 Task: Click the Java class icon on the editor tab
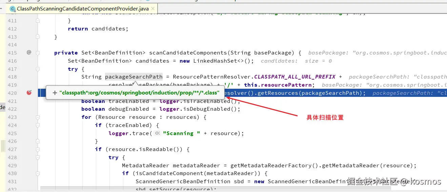click(13, 9)
